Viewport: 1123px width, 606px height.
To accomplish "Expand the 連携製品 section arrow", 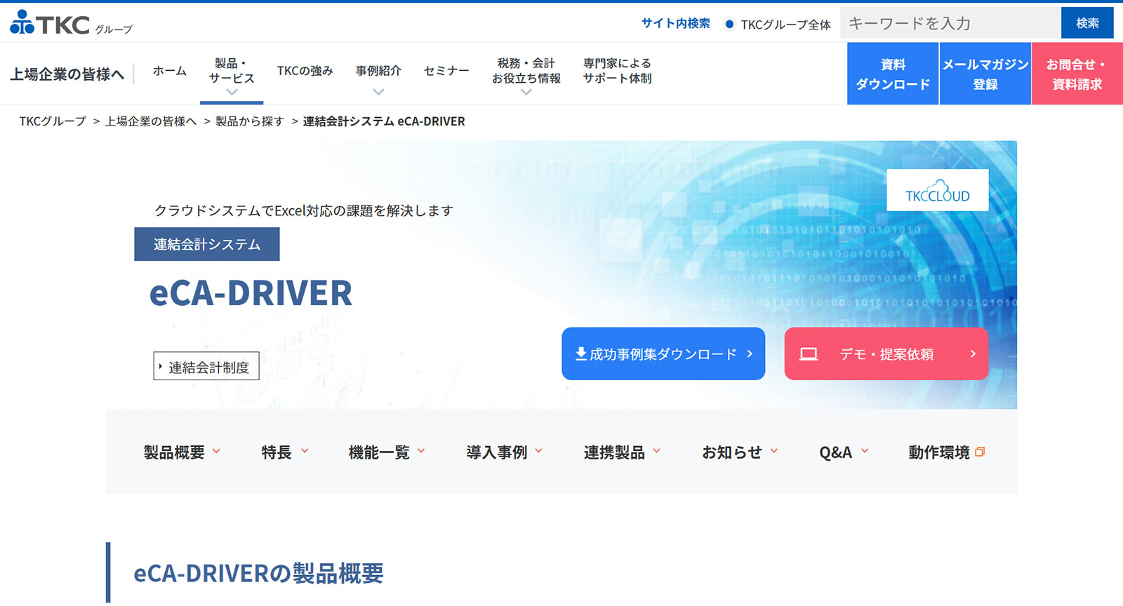I will coord(657,452).
